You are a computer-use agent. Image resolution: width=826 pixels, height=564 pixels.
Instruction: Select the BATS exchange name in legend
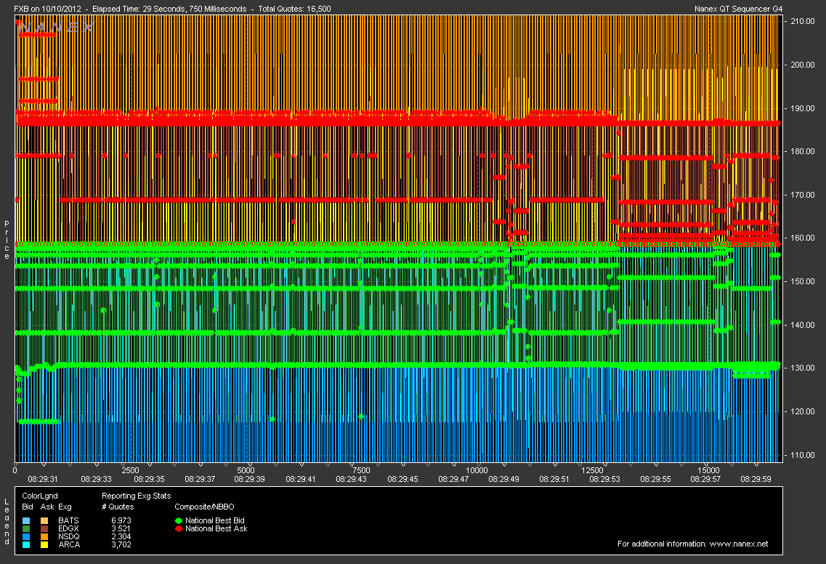(x=67, y=520)
